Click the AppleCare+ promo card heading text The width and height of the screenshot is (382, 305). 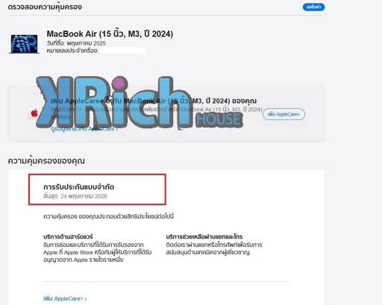click(x=154, y=101)
